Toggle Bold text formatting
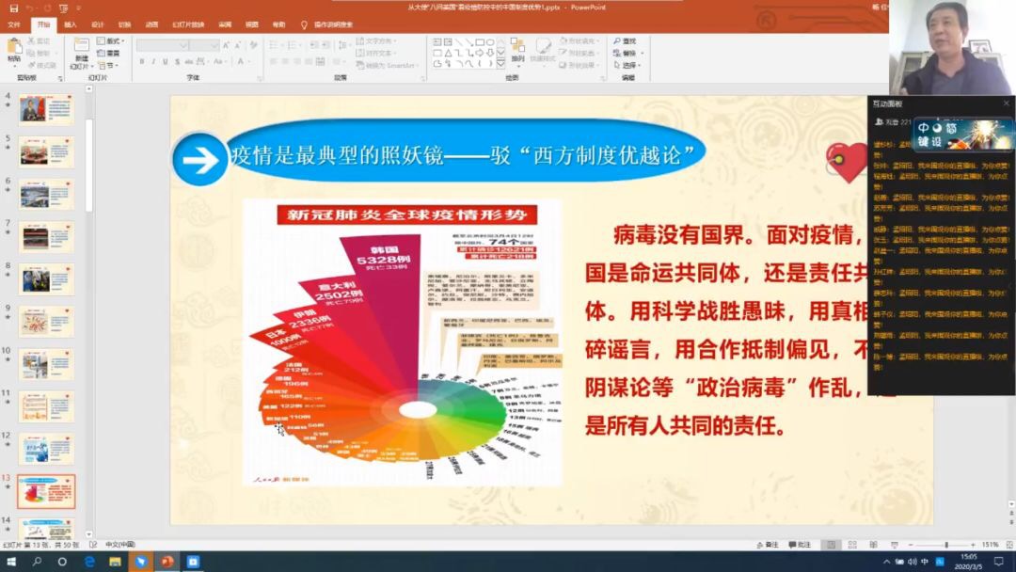Image resolution: width=1016 pixels, height=572 pixels. [141, 61]
